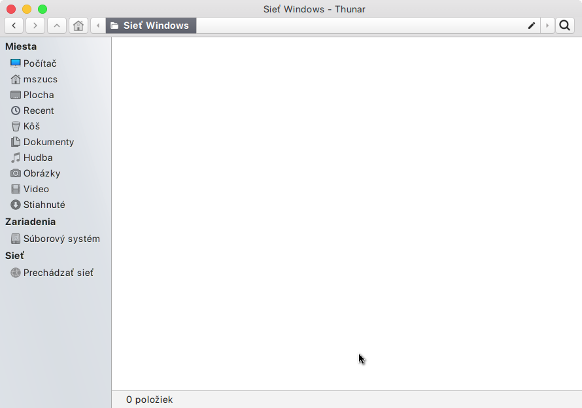Open search with the magnifier icon
This screenshot has width=582, height=408.
pos(564,25)
